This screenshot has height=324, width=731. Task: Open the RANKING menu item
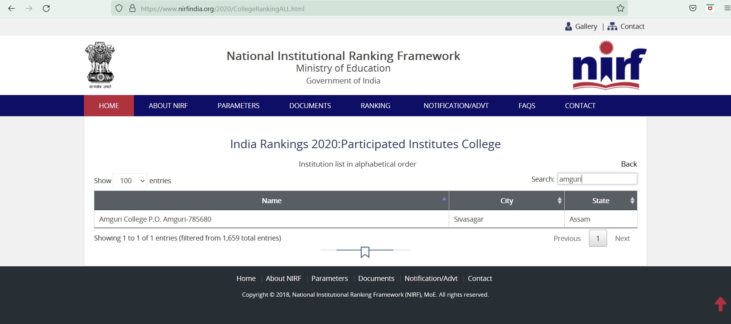[375, 106]
